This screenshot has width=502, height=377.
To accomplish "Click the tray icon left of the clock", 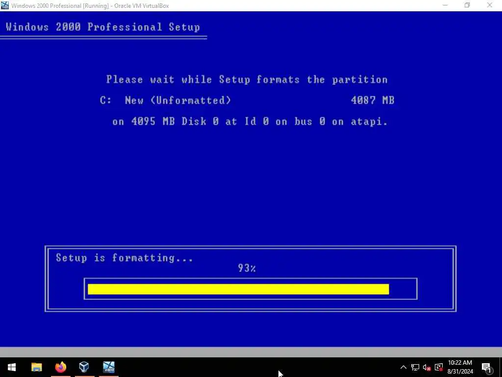I will [x=439, y=367].
